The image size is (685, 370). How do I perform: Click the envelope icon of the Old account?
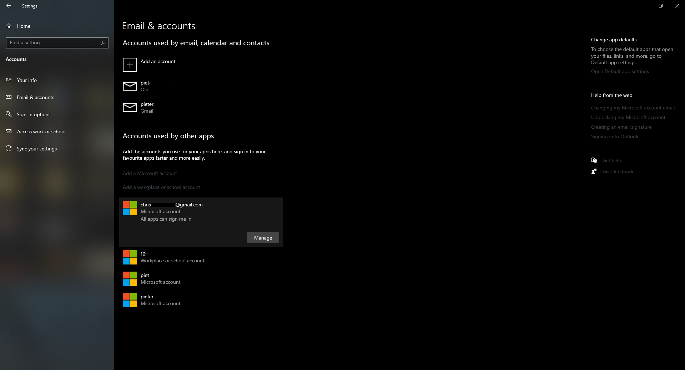(130, 86)
